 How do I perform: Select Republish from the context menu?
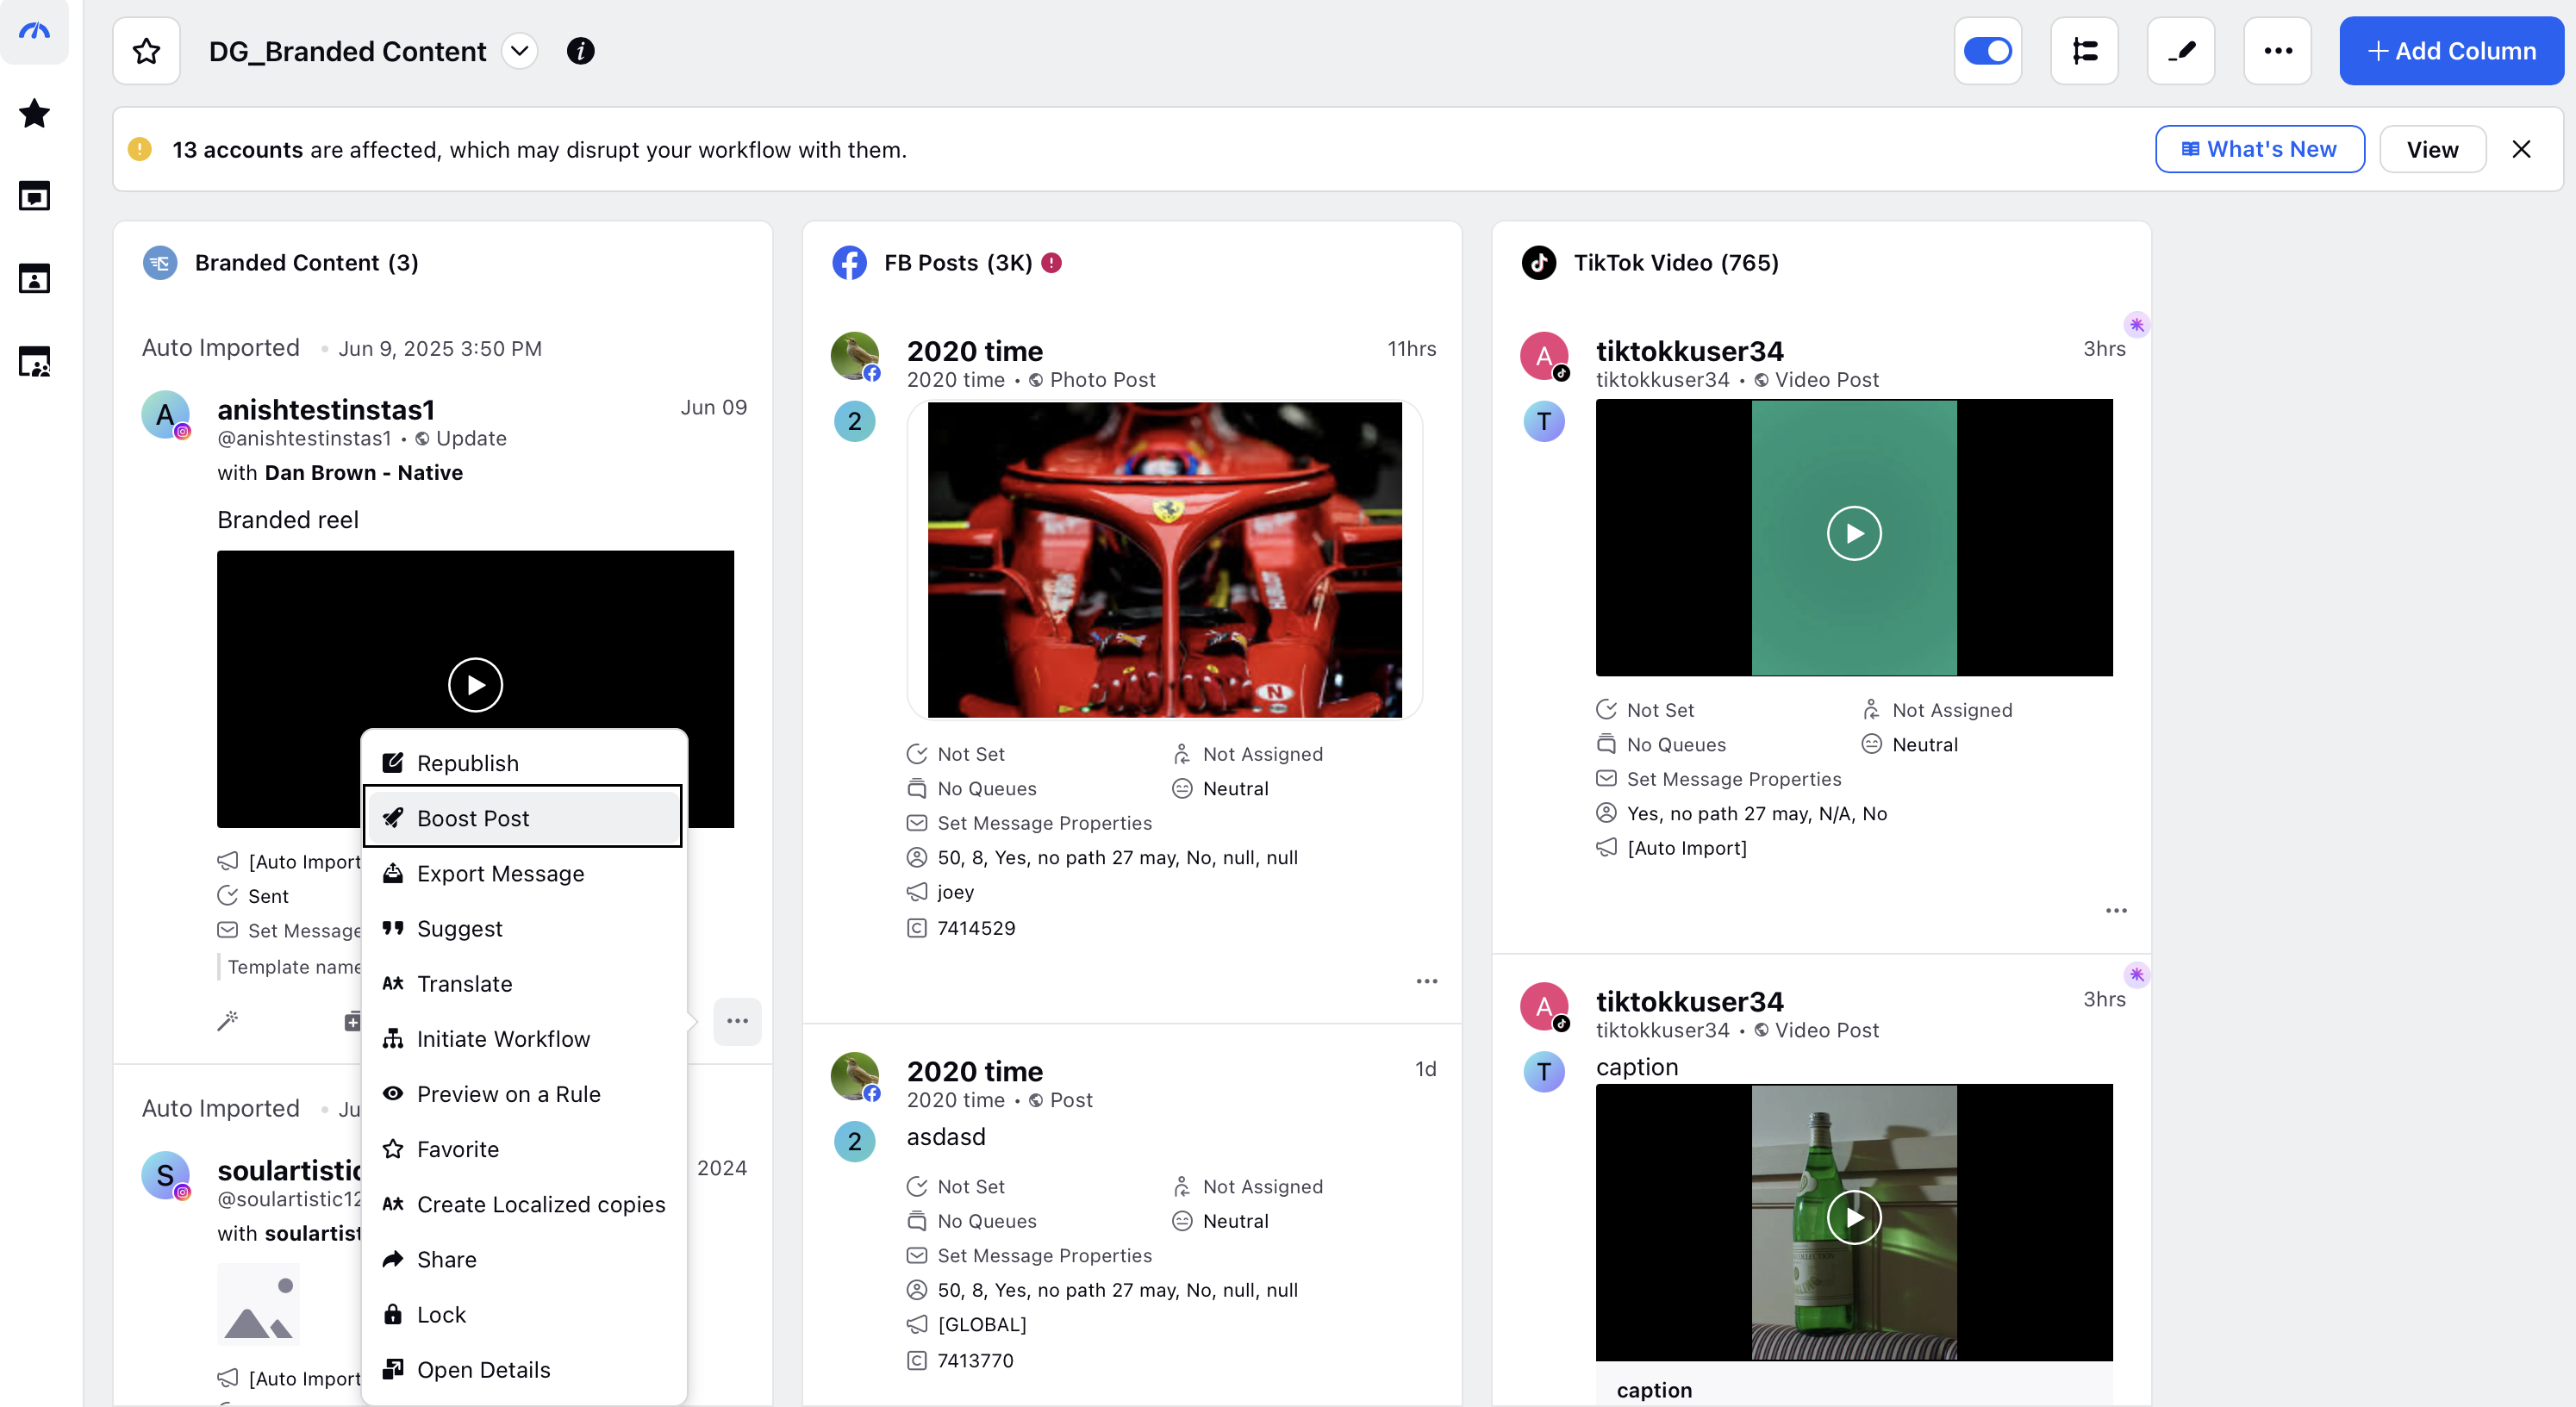pos(524,763)
